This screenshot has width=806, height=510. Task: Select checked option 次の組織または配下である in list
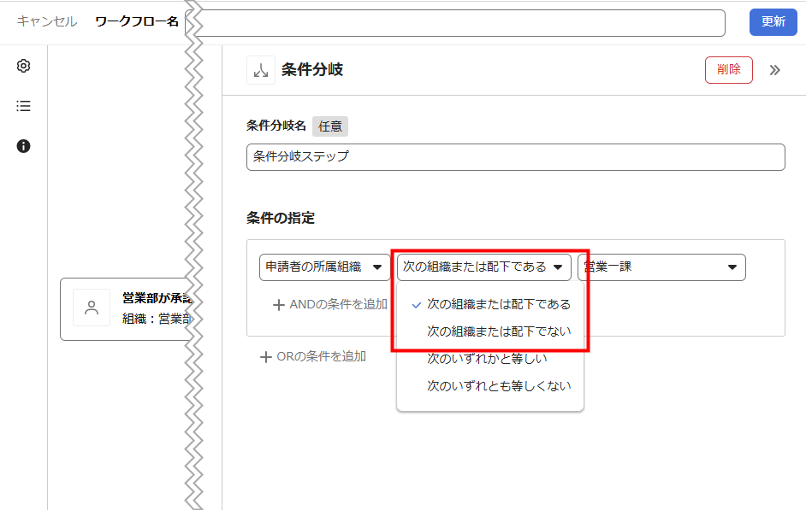pos(498,304)
